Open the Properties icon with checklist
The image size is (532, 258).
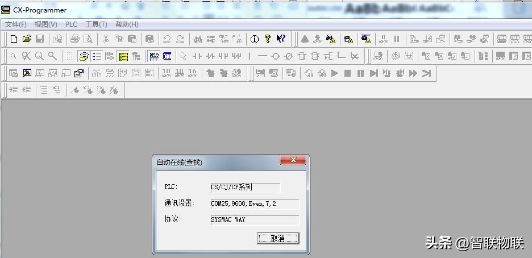pyautogui.click(x=79, y=73)
